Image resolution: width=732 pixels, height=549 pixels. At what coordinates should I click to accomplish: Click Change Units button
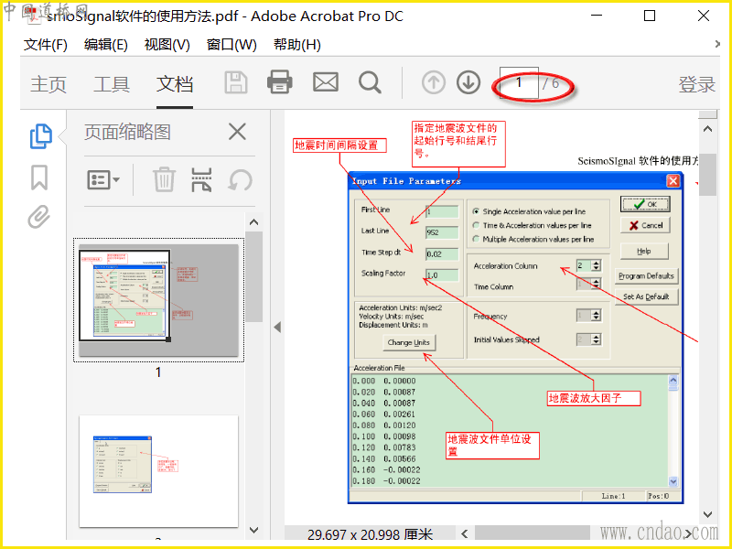click(x=408, y=342)
